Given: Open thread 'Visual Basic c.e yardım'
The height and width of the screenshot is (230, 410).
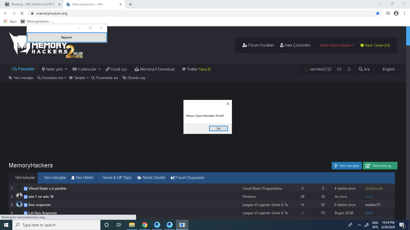Looking at the screenshot, I should click(x=47, y=189).
